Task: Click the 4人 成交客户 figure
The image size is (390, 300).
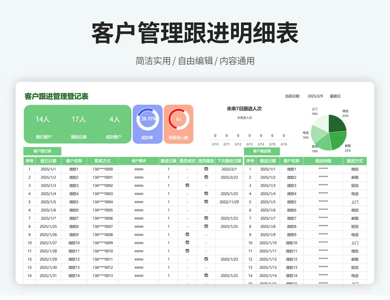Action: click(x=115, y=119)
